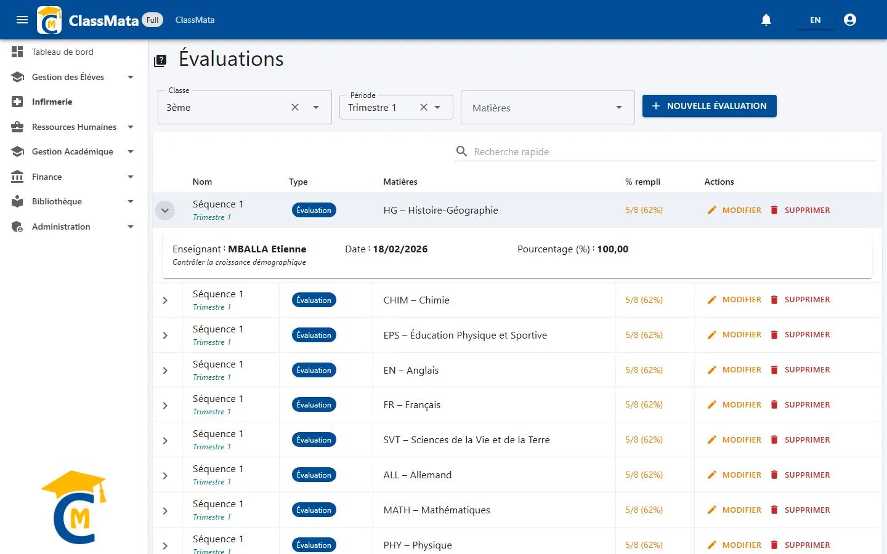Open user account profile icon
887x554 pixels.
pyautogui.click(x=850, y=20)
